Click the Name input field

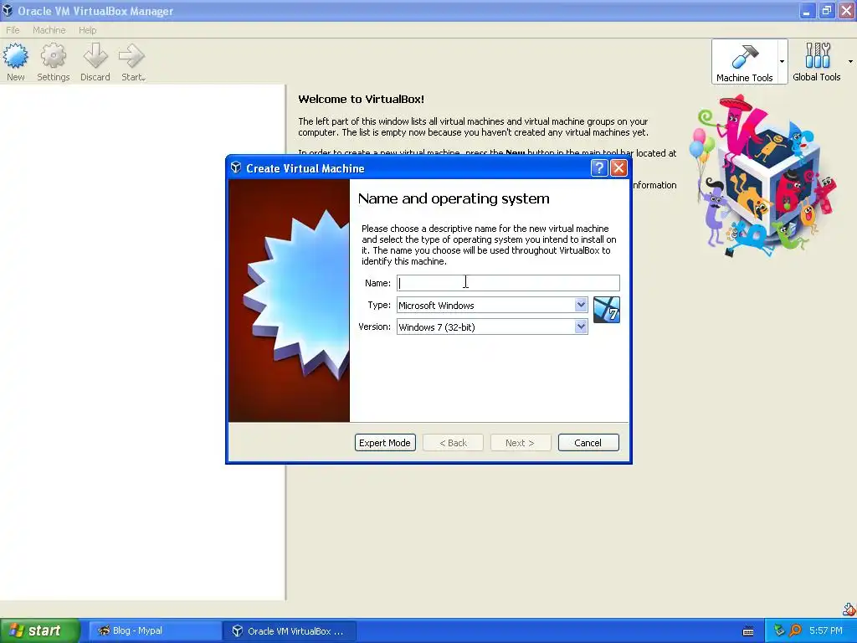pos(508,283)
